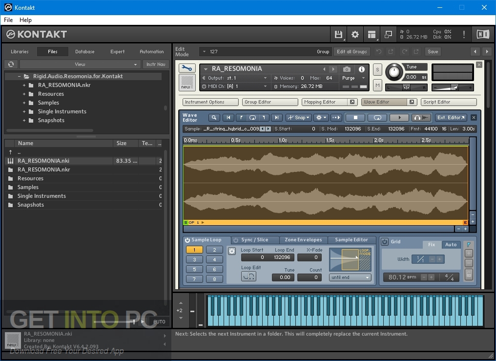496x361 pixels.
Task: Click the loop start marker tool
Action: click(x=241, y=117)
